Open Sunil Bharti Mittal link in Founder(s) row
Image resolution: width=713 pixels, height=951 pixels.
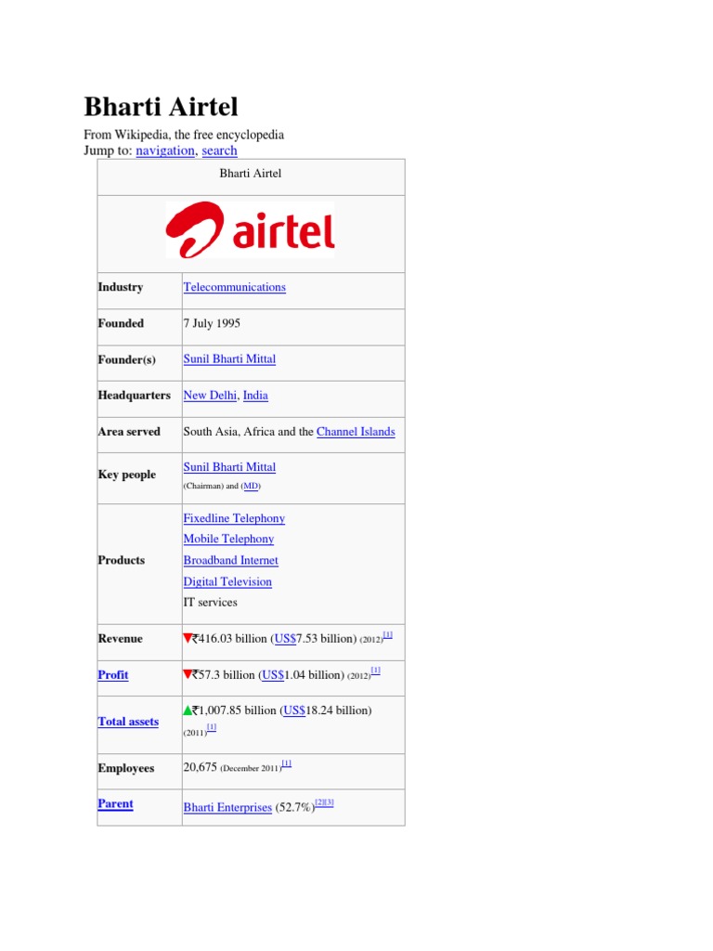pos(229,358)
